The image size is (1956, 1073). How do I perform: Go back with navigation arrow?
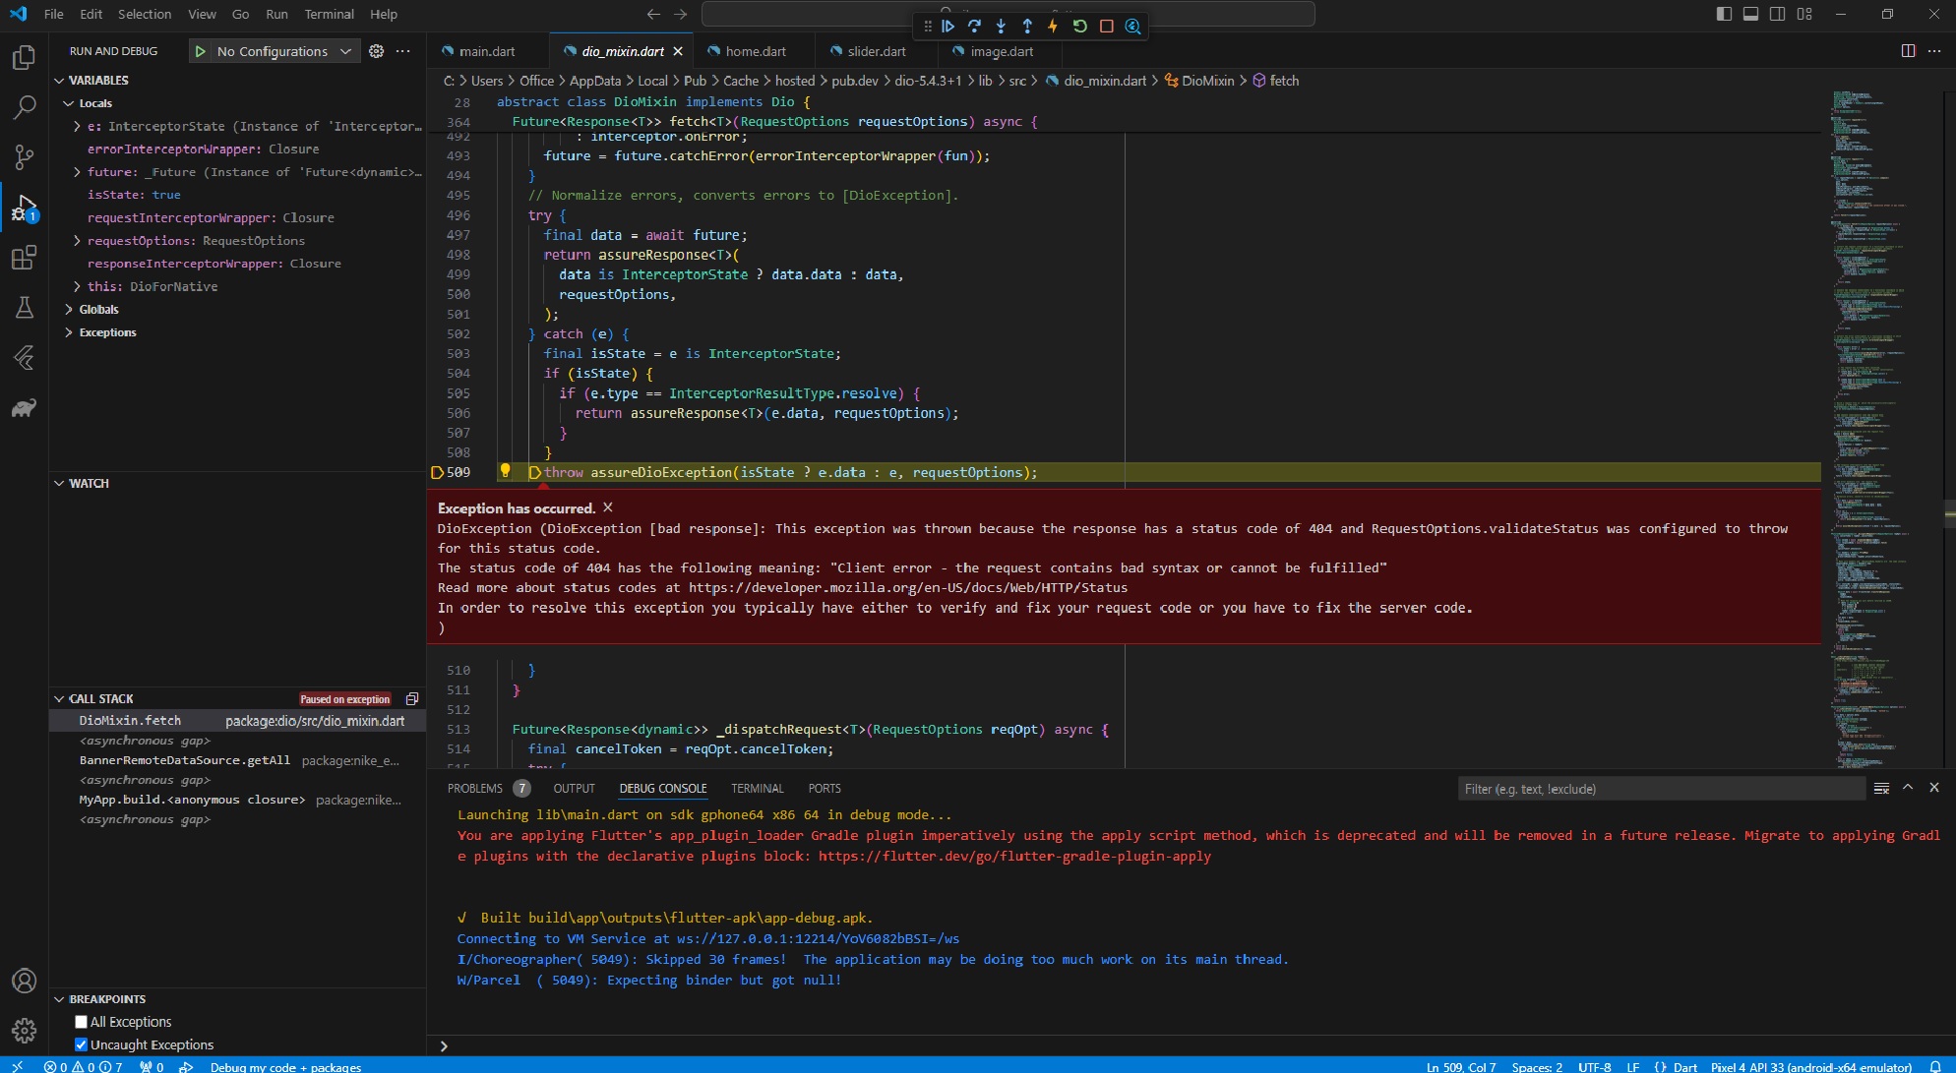click(x=653, y=14)
